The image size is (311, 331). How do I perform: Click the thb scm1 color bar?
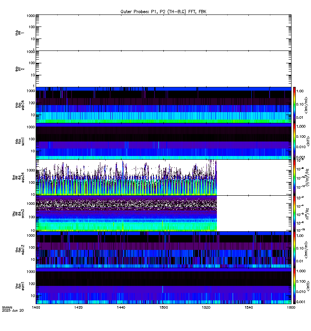pos(294,141)
